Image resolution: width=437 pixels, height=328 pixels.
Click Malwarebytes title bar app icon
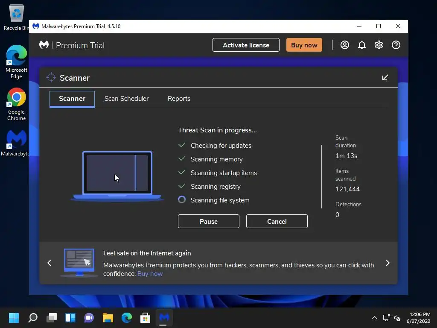36,26
